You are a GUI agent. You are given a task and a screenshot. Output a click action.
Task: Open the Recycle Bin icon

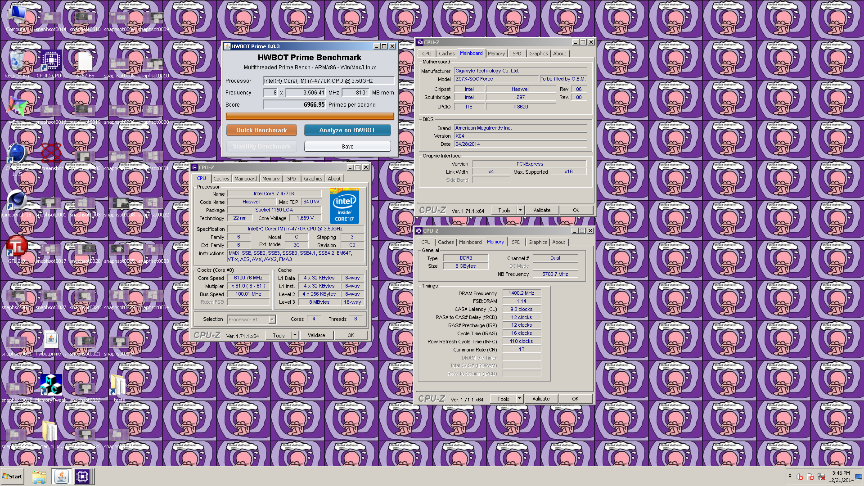17,64
